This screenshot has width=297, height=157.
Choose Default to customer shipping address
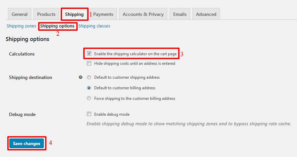[x=89, y=77]
